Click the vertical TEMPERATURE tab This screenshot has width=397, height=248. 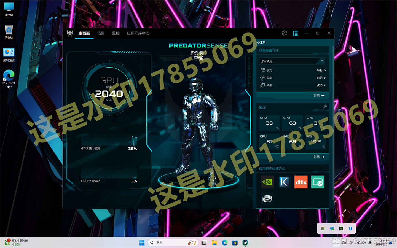pyautogui.click(x=248, y=72)
